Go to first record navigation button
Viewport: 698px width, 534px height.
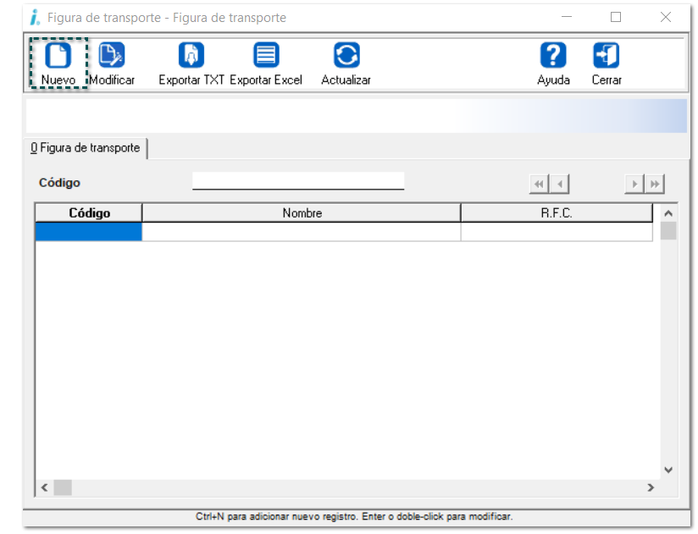click(x=539, y=184)
